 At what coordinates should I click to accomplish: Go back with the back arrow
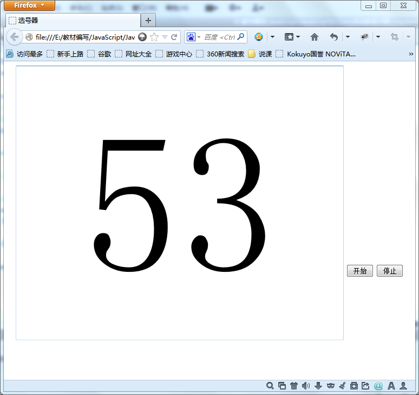coord(15,37)
